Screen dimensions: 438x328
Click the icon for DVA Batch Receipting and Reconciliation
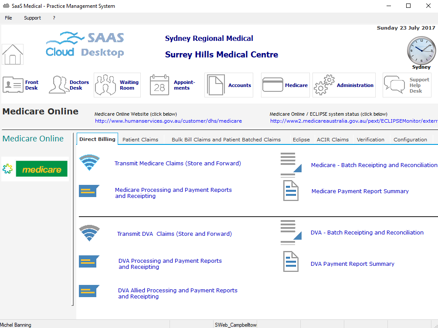click(291, 232)
